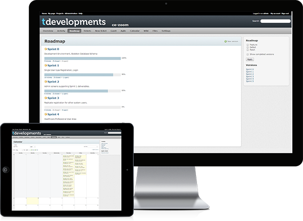The width and height of the screenshot is (303, 221).
Task: Click the Sprint 0 package icon
Action: (45, 49)
